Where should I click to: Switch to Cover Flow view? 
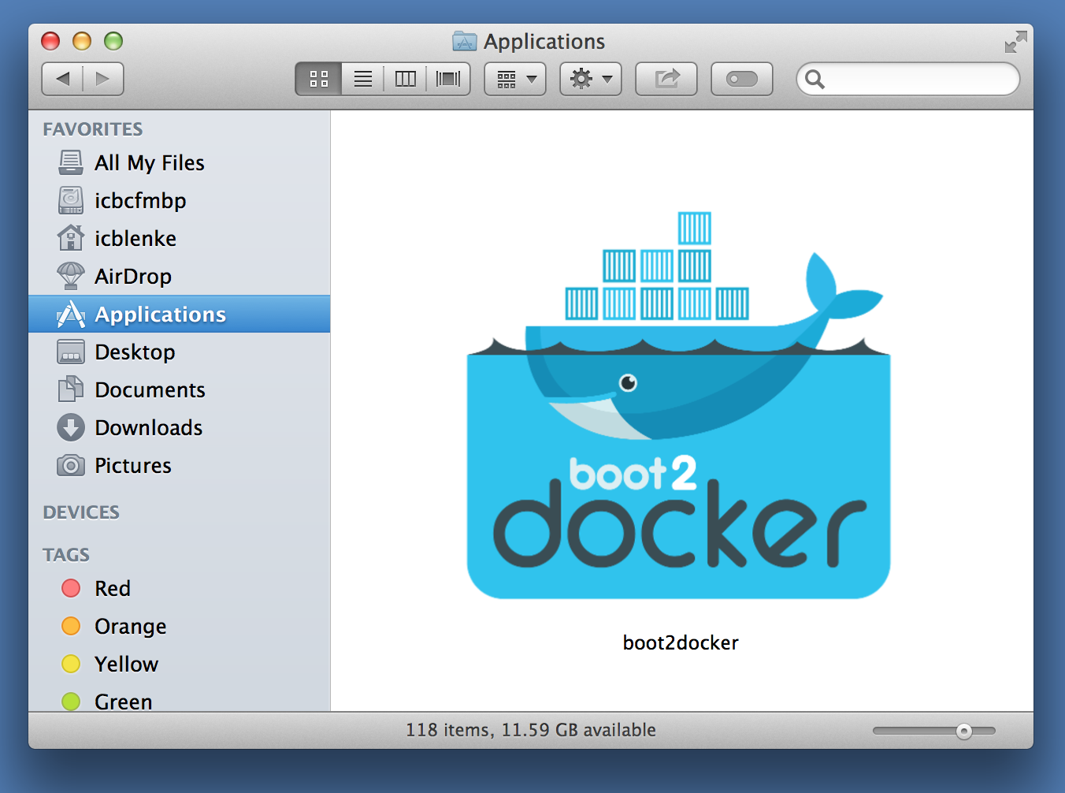[448, 79]
